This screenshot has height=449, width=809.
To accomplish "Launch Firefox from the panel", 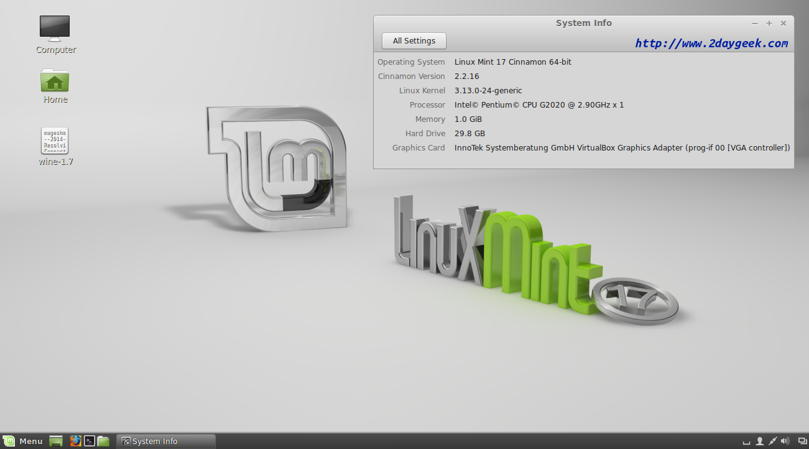I will point(76,441).
